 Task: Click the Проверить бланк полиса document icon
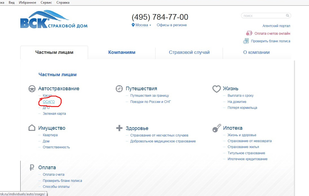[x=246, y=41]
